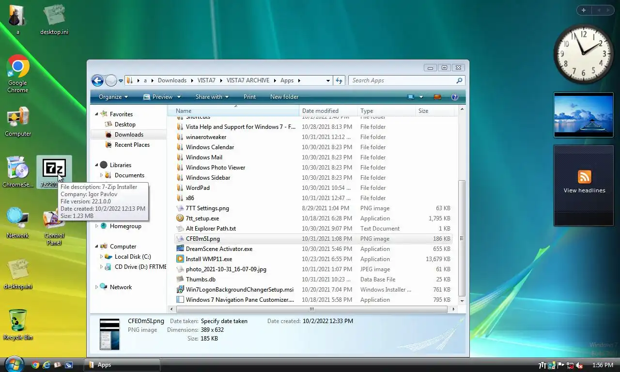Select the ChromeSetup installer desktop icon
This screenshot has height=372, width=620.
[18, 172]
